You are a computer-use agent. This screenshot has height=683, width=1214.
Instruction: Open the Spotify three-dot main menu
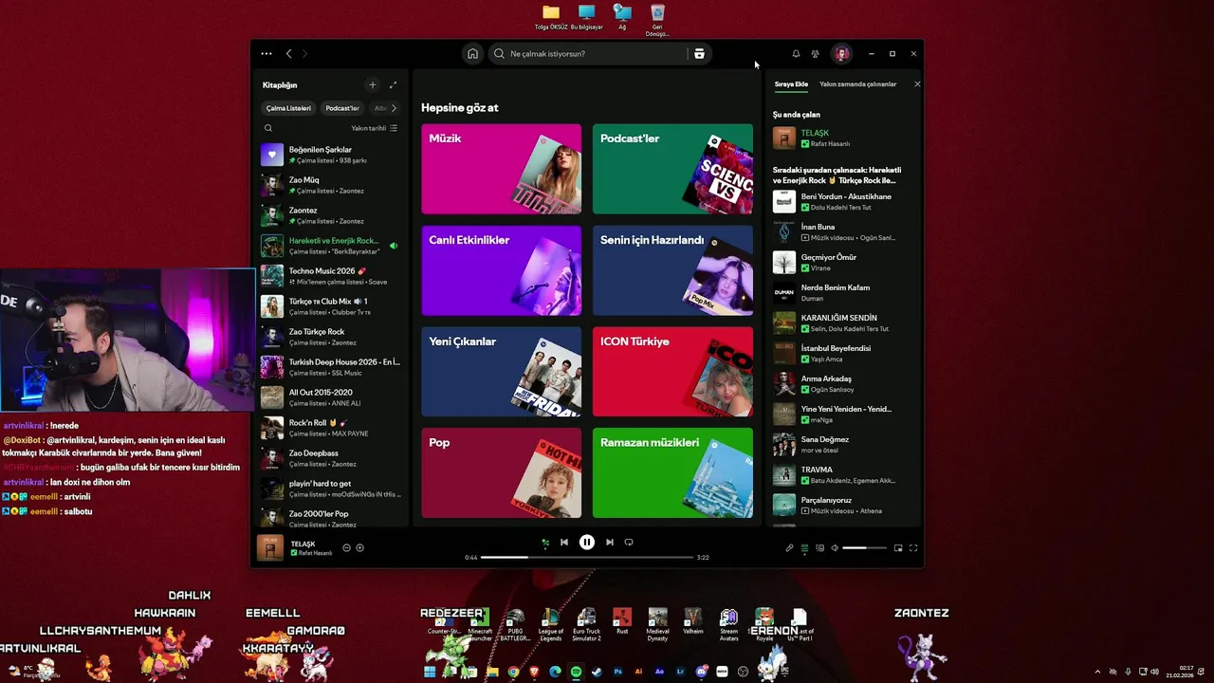[267, 54]
